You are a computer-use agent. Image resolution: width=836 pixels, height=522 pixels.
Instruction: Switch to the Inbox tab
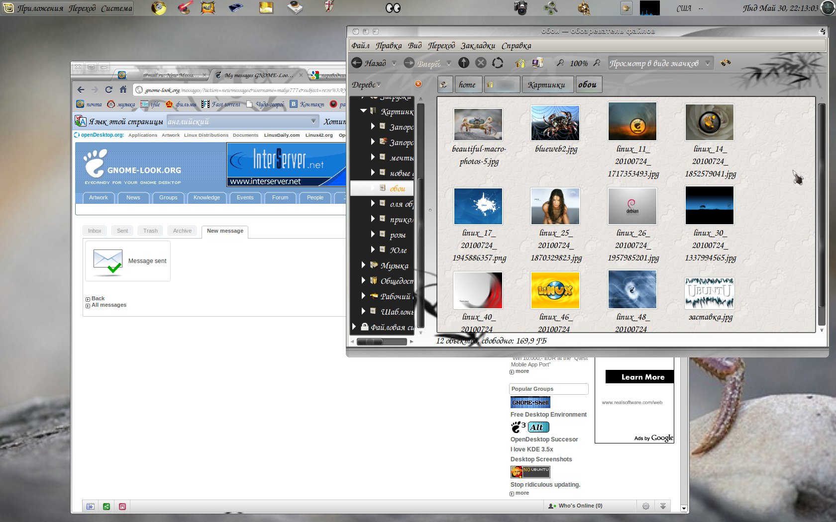click(x=95, y=231)
